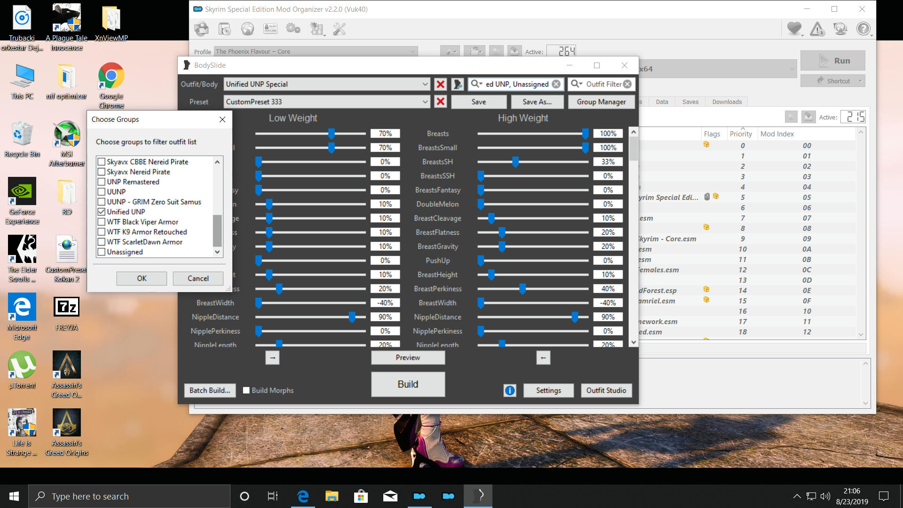903x508 pixels.
Task: Expand the Outfit/Body Unified UNP Special dropdown
Action: (x=425, y=84)
